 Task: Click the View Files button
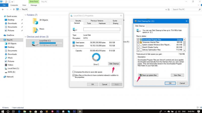177,75
